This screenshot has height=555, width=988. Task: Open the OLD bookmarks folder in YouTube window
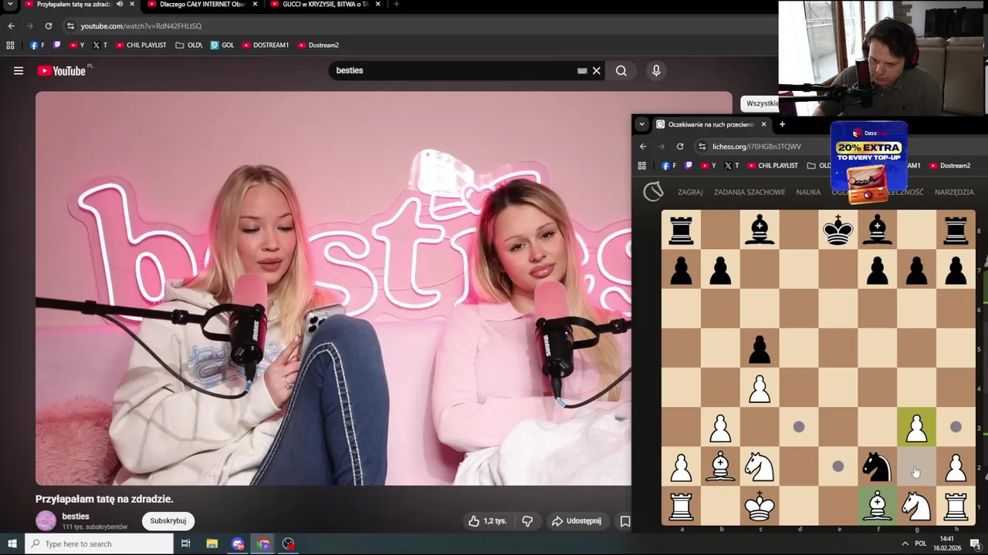(x=189, y=45)
